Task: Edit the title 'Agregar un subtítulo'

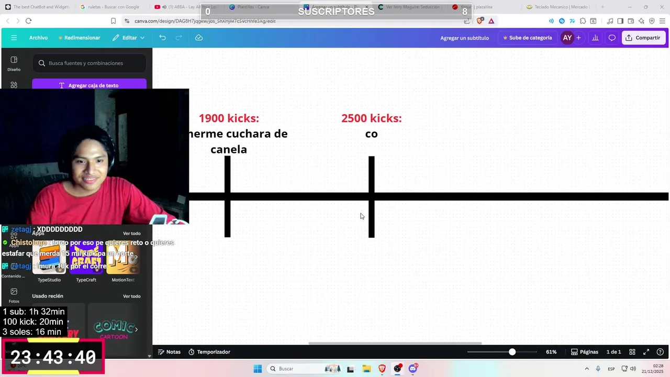Action: [x=464, y=38]
